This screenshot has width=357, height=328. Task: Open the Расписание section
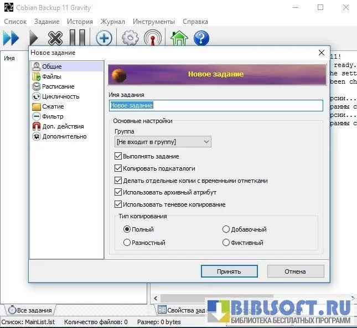pos(58,86)
